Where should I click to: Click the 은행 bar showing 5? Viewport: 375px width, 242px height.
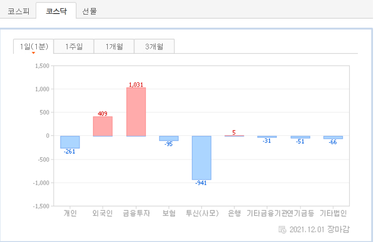coord(235,136)
